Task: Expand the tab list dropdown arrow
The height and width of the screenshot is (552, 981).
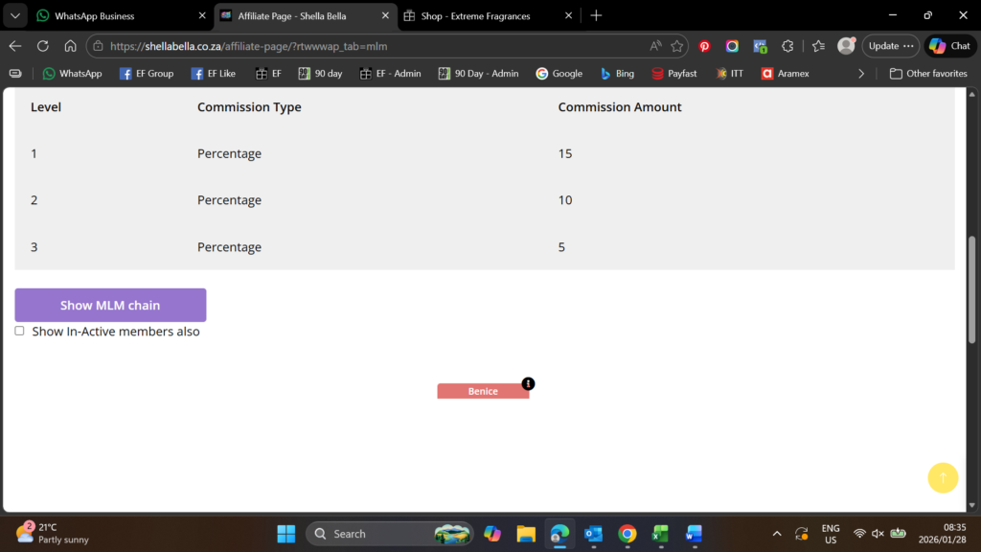Action: [x=16, y=16]
